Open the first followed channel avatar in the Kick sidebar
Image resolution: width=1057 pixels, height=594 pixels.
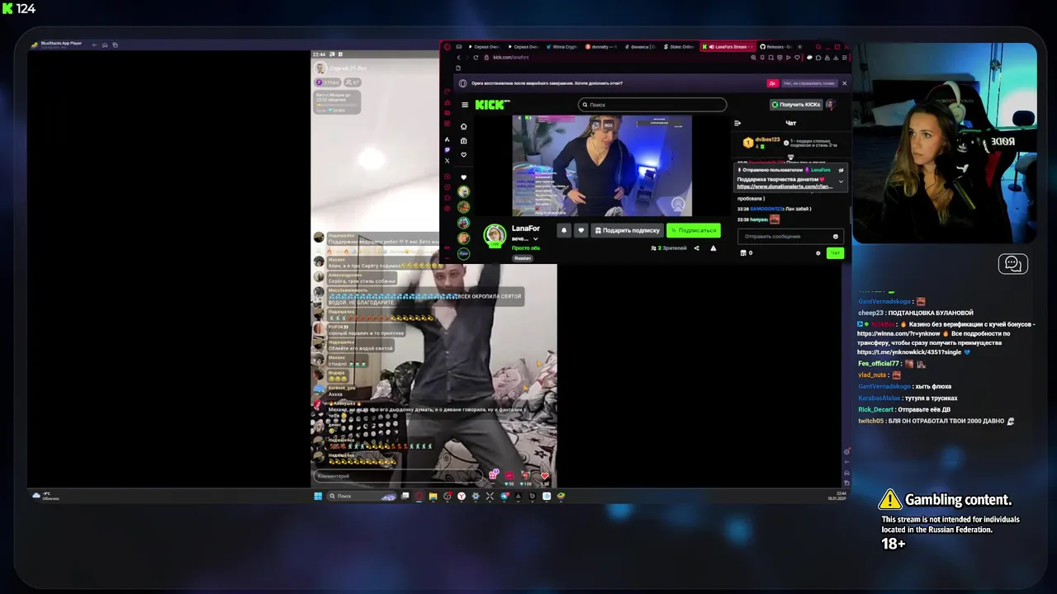[x=463, y=192]
